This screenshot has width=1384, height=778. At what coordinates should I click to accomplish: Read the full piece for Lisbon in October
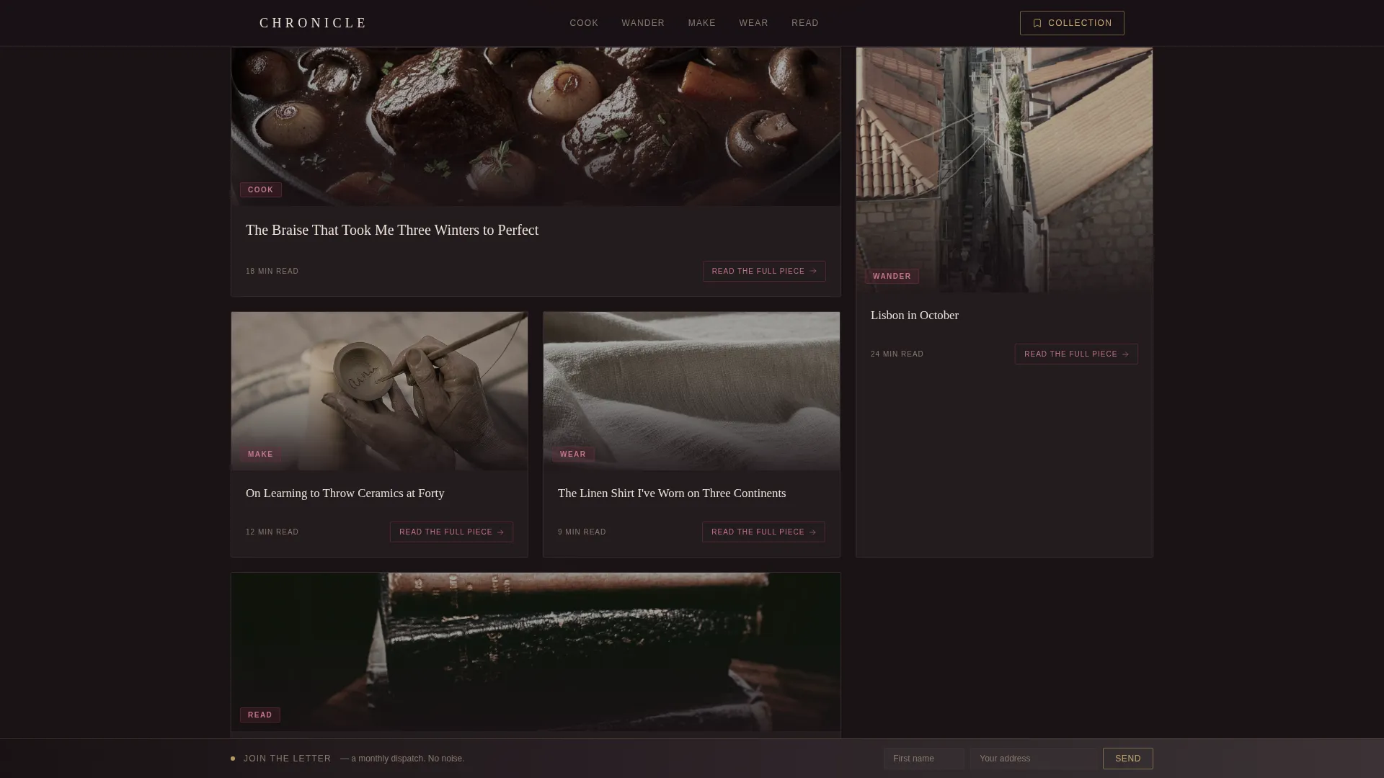click(x=1076, y=354)
